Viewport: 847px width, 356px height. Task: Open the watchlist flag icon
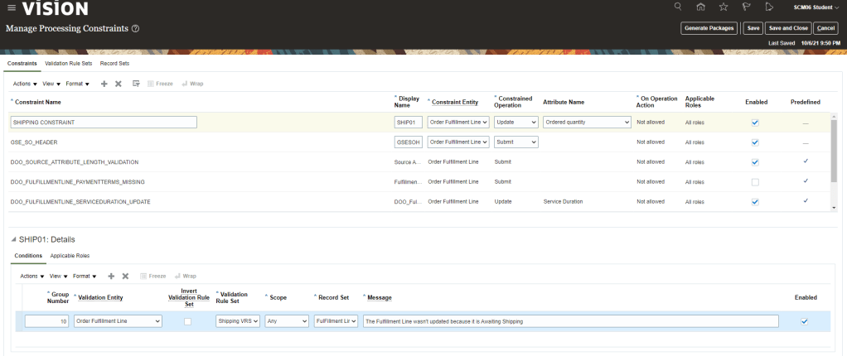click(x=746, y=7)
